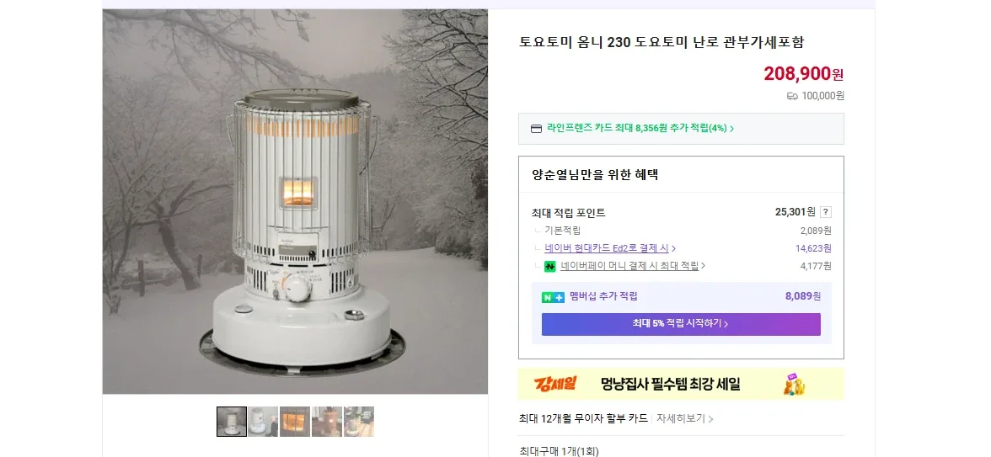This screenshot has height=457, width=991.
Task: Click 최대 5% 적립 시작하기 button
Action: (681, 324)
